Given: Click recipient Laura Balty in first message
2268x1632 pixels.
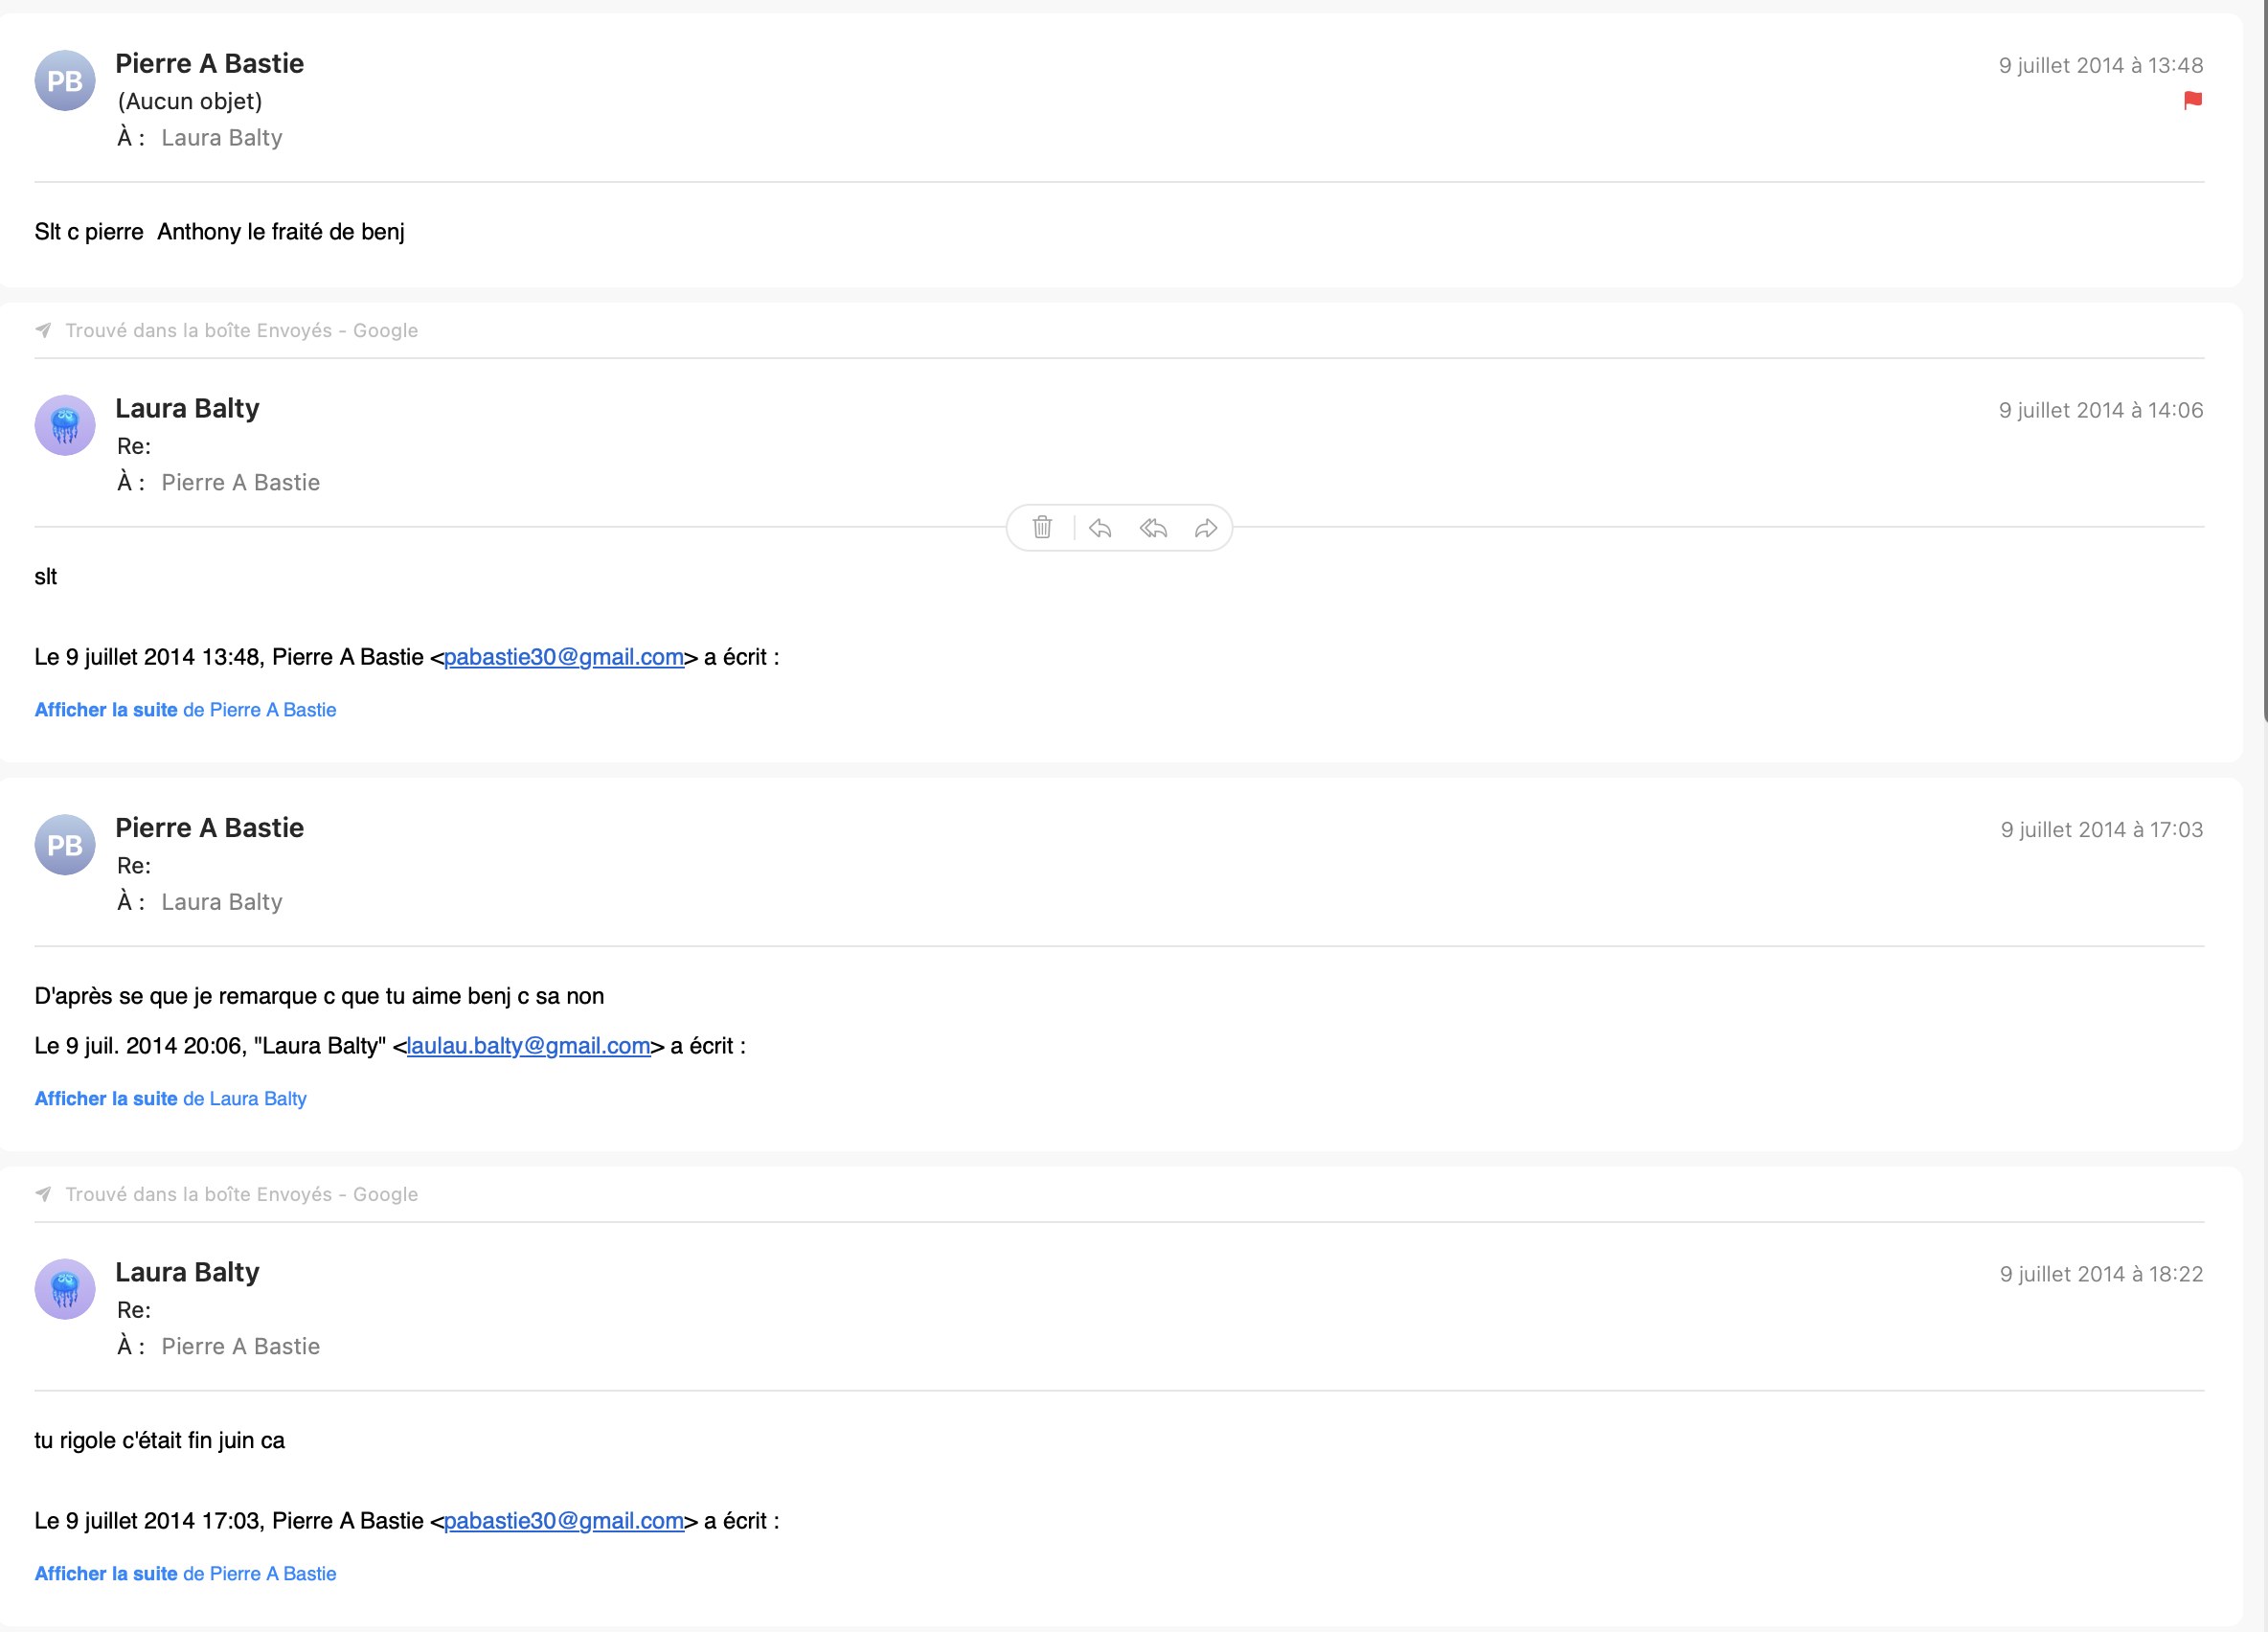Looking at the screenshot, I should 221,138.
